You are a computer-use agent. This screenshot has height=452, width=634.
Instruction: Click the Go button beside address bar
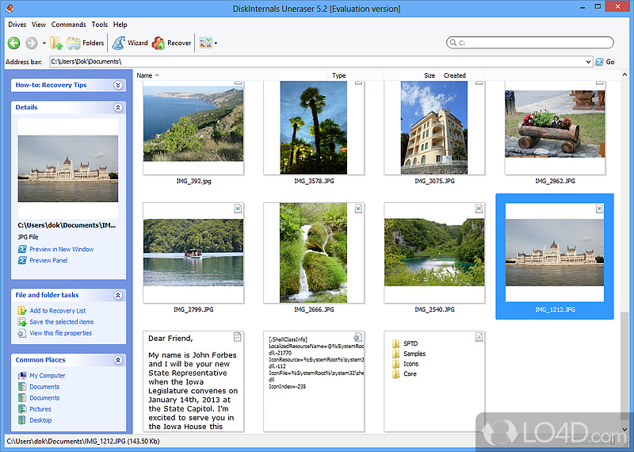pos(605,61)
